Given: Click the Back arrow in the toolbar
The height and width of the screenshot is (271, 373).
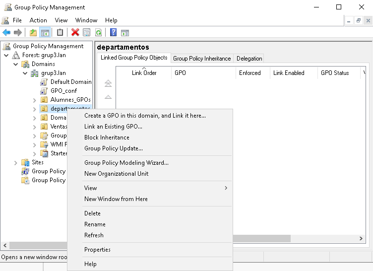Looking at the screenshot, I should click(6, 33).
